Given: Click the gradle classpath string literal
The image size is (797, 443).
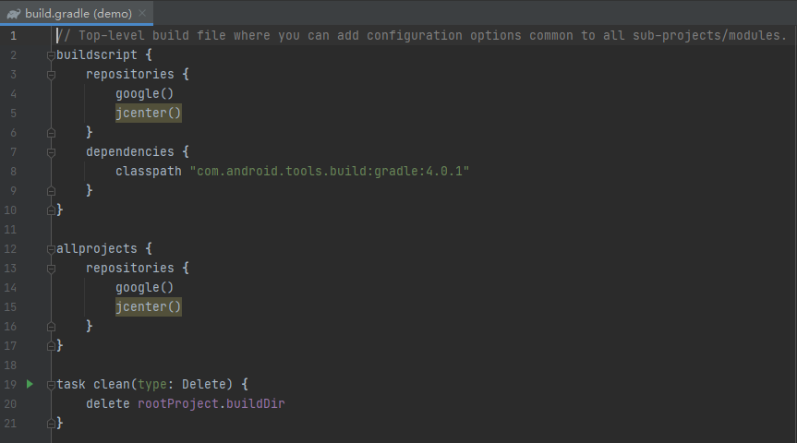Looking at the screenshot, I should [330, 172].
